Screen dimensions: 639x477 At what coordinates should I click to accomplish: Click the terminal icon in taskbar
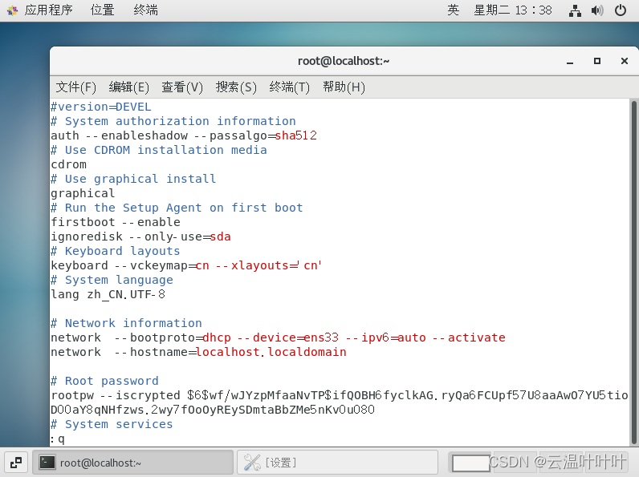[47, 463]
